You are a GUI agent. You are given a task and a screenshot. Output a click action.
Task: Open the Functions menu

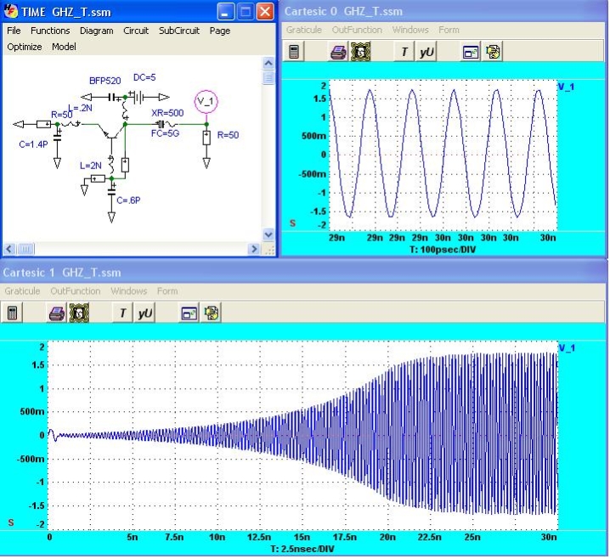pyautogui.click(x=50, y=31)
